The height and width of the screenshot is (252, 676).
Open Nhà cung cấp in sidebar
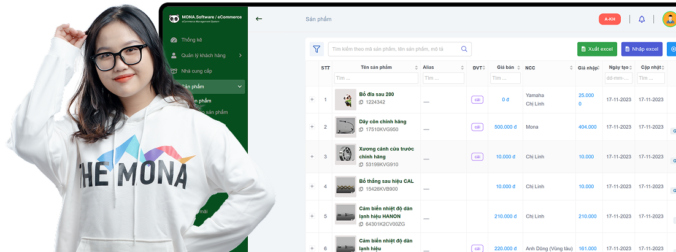click(x=196, y=71)
